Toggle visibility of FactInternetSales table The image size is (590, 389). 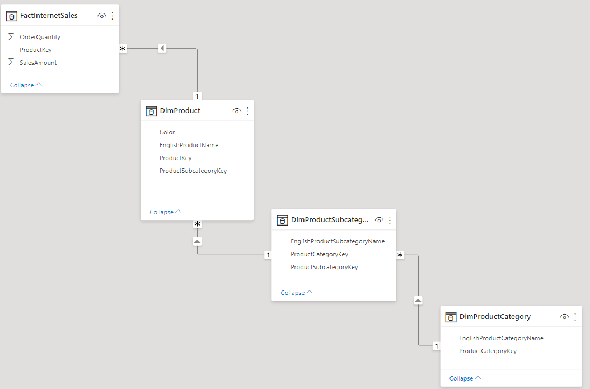[101, 16]
